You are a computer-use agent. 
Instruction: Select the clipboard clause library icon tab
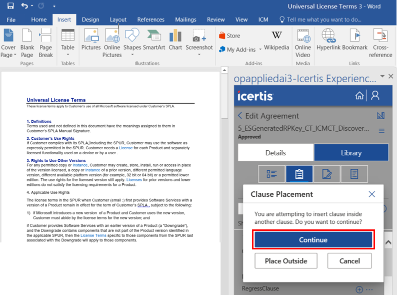(x=299, y=174)
